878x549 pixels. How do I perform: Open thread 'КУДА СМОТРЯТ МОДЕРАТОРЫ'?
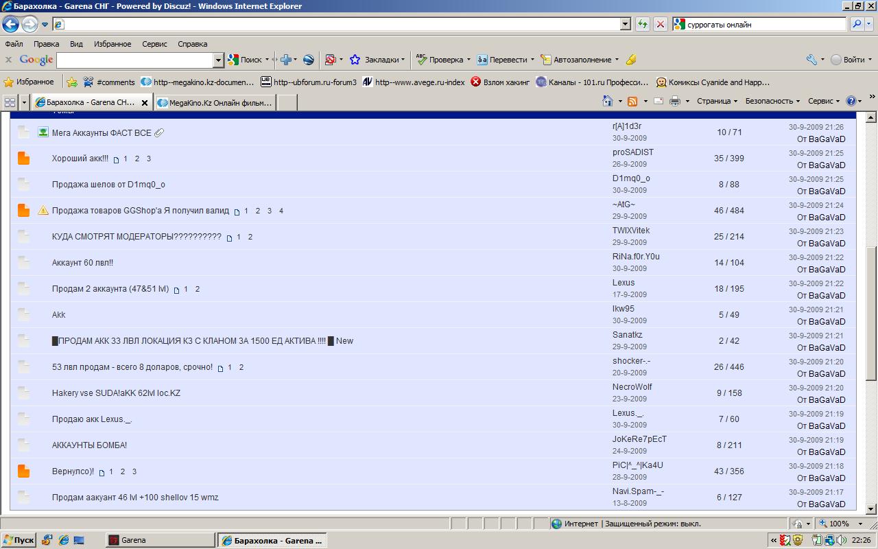(137, 237)
